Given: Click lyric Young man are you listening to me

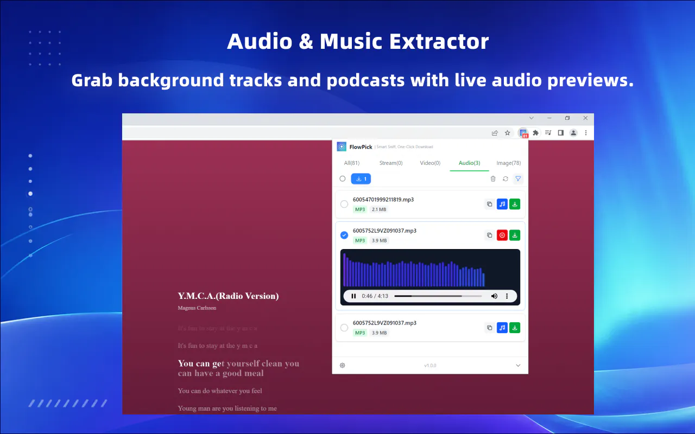Looking at the screenshot, I should [x=227, y=409].
